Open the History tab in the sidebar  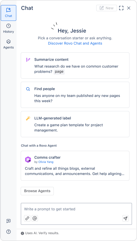(8, 28)
